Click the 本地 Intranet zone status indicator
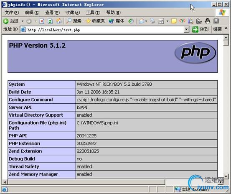The height and width of the screenshot is (194, 231). pos(191,189)
